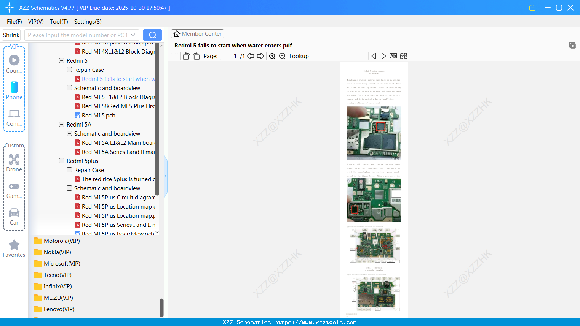Find next lookup match triangle
Screen dimensions: 580x326
click(383, 56)
